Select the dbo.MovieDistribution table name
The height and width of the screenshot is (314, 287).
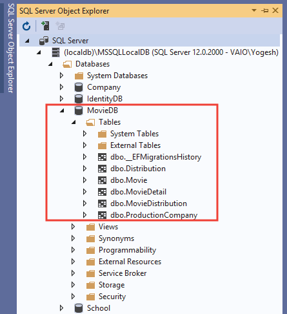(148, 204)
